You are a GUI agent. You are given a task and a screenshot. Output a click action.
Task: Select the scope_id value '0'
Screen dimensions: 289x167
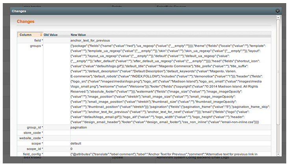71,149
